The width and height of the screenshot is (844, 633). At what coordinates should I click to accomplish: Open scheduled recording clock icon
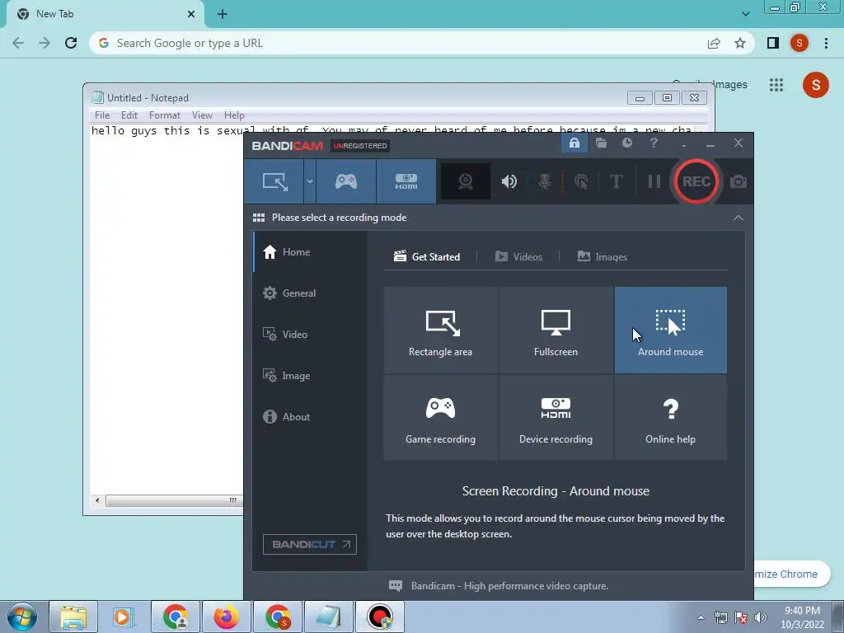pyautogui.click(x=627, y=143)
